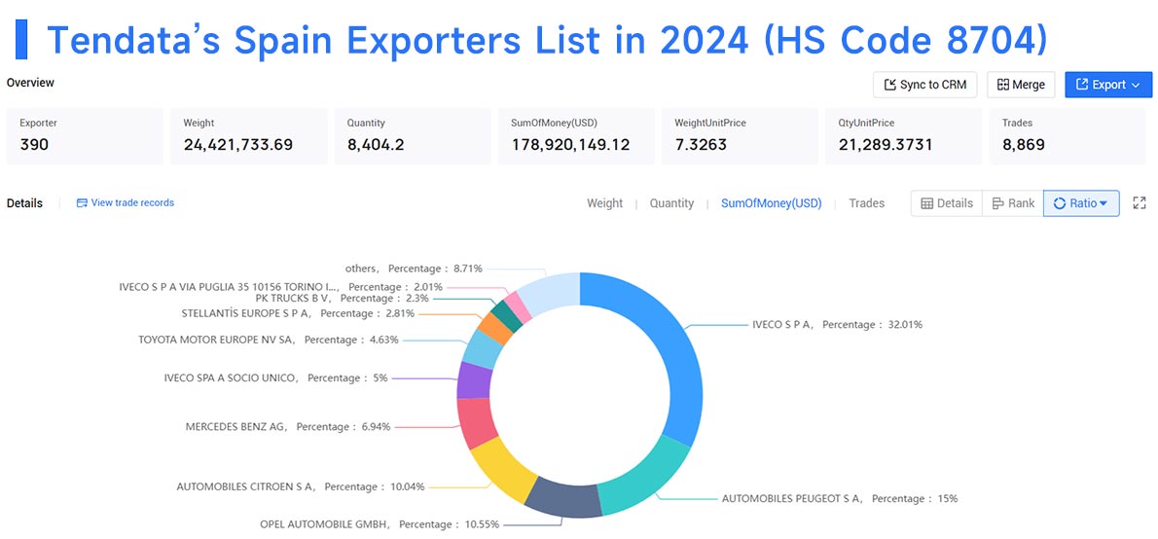Click the Weight card showing 24,421,733.69
Viewport: 1158px width, 539px height.
249,136
